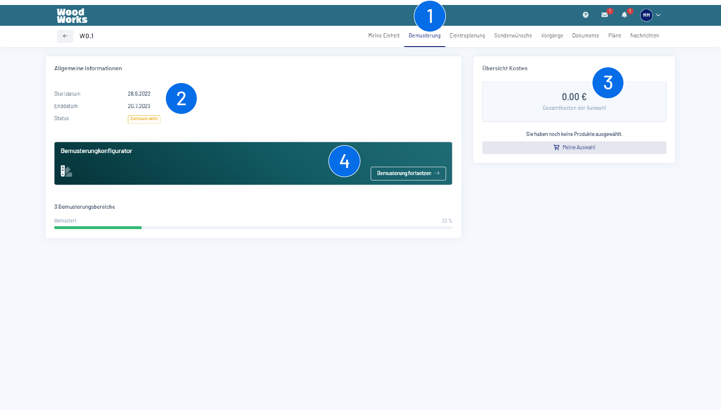Click the shopping cart icon
The height and width of the screenshot is (410, 721).
[556, 148]
